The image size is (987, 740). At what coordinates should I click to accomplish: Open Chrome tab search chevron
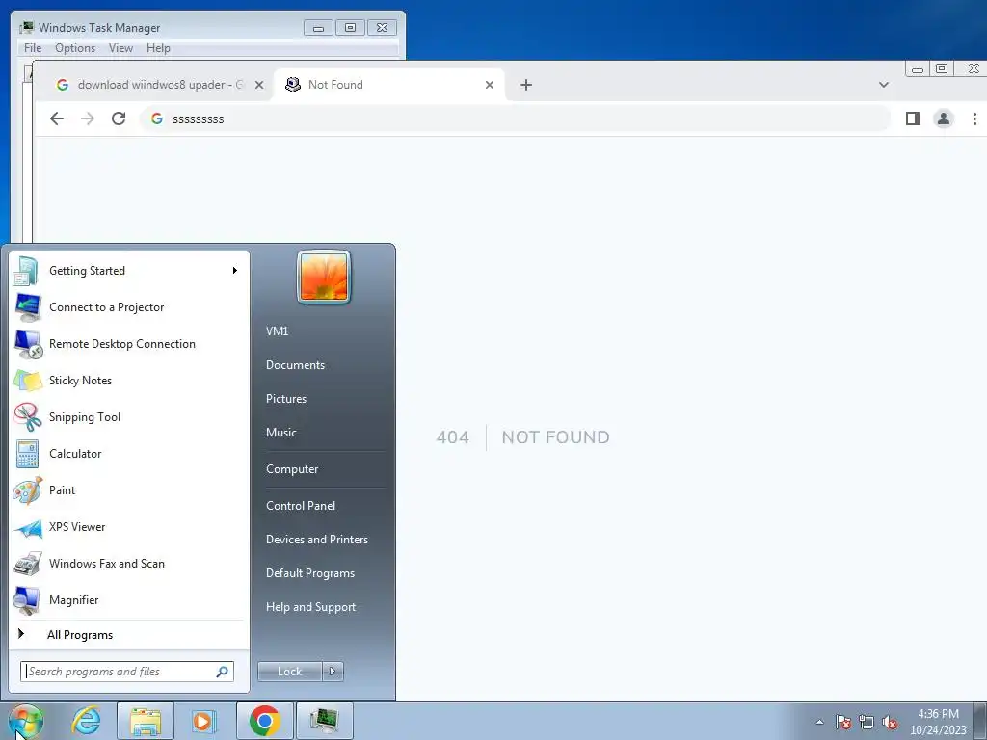coord(884,85)
